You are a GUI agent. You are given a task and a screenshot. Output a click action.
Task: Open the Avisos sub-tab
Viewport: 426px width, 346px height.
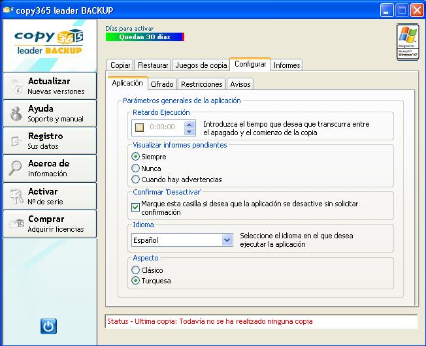tap(240, 84)
